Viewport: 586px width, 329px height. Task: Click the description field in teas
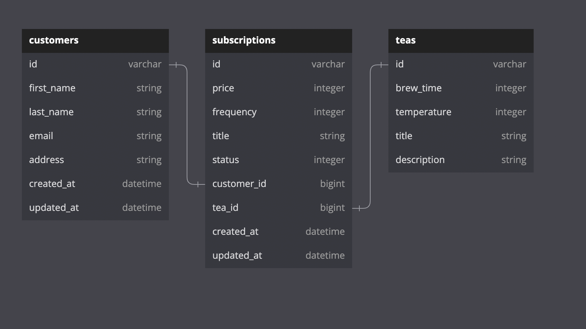(x=461, y=160)
